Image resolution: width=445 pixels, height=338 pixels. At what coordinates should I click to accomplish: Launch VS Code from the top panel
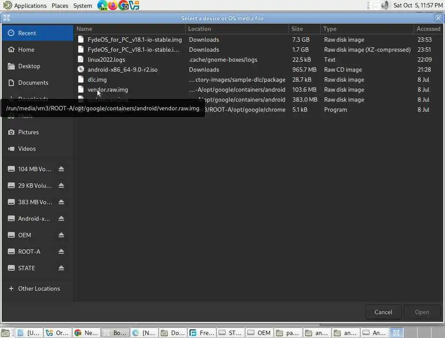point(135,5)
